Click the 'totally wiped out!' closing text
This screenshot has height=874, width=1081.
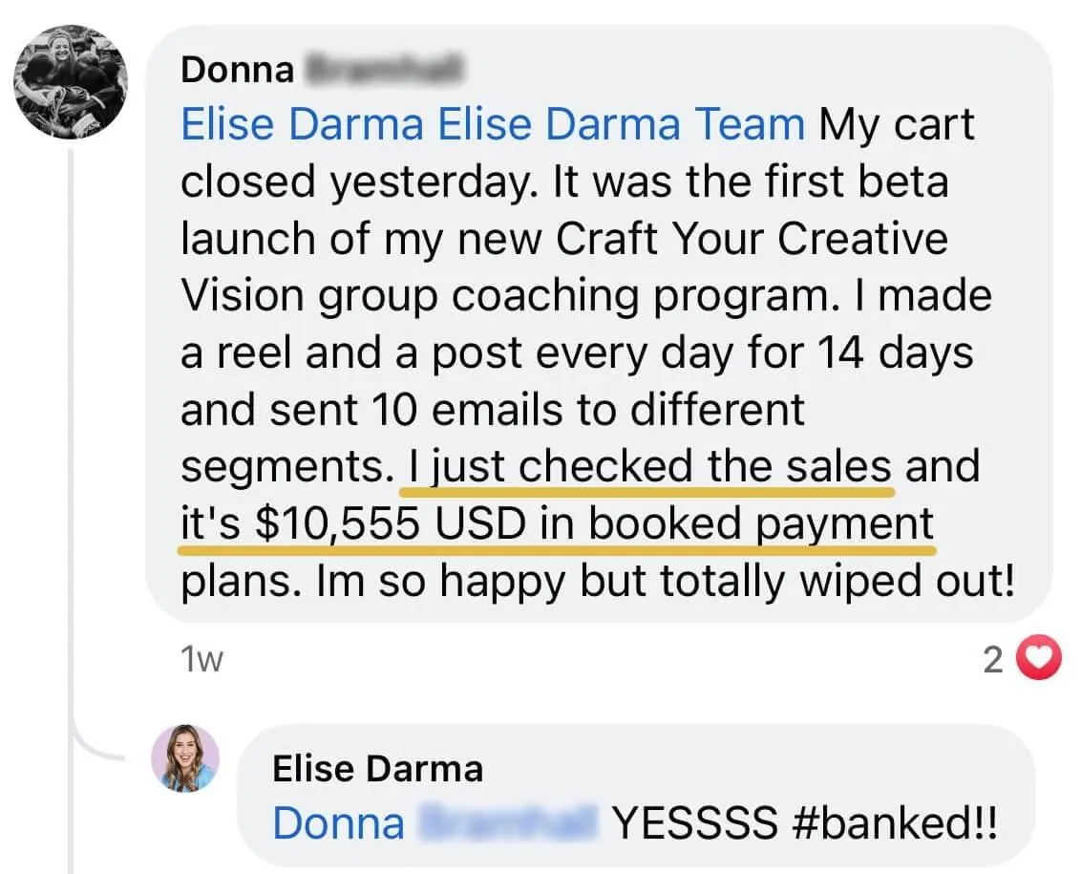pos(837,581)
